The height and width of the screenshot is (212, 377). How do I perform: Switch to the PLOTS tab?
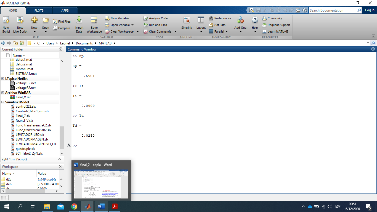39,10
